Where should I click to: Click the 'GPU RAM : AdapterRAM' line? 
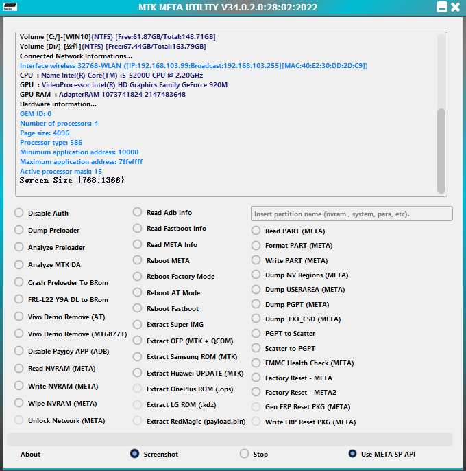point(103,94)
